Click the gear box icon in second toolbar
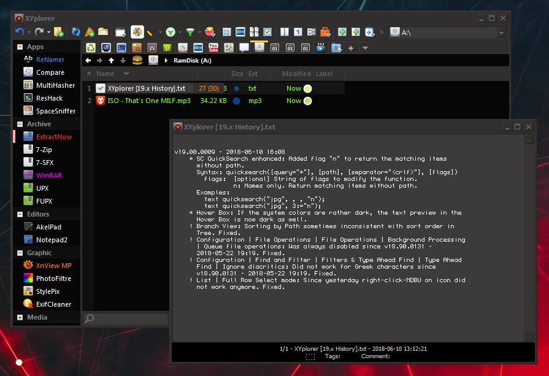549x376 pixels. click(137, 48)
